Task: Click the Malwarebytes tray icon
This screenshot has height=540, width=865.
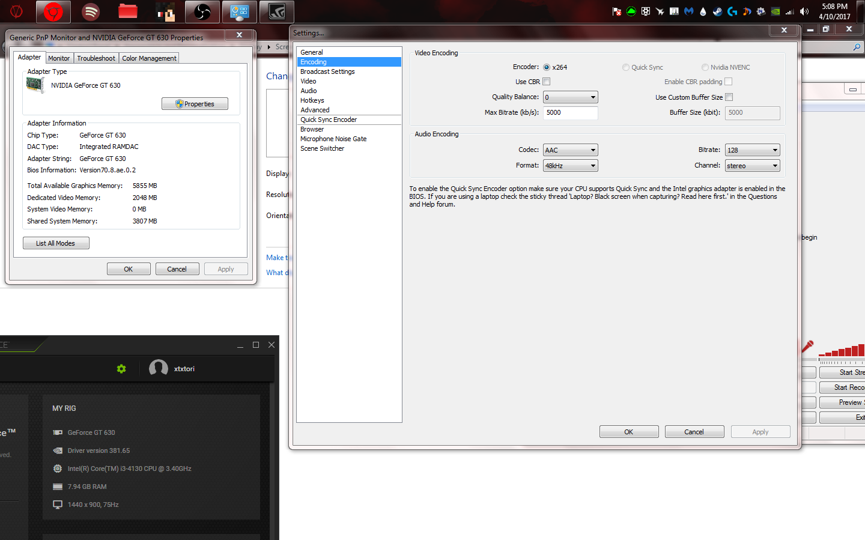Action: [689, 11]
